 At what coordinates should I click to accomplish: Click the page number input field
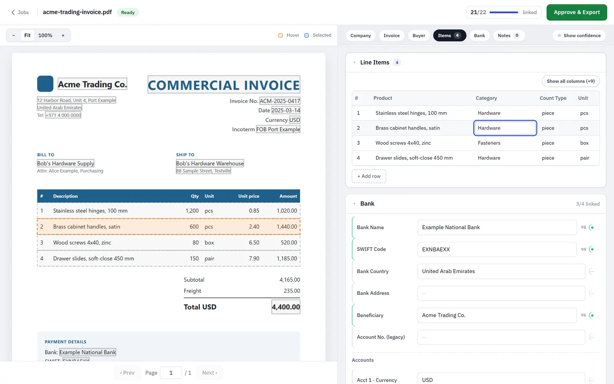coord(171,372)
